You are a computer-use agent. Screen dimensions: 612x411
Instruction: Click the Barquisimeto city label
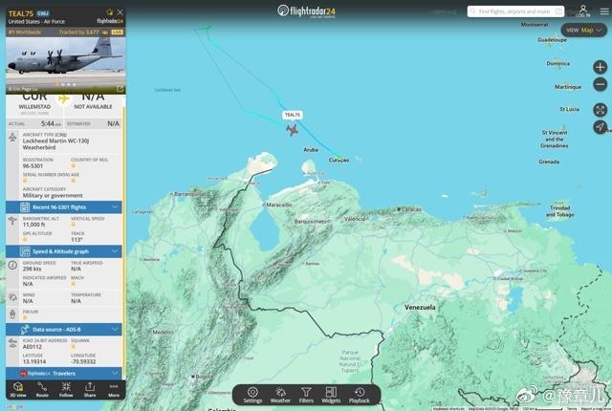(x=313, y=222)
